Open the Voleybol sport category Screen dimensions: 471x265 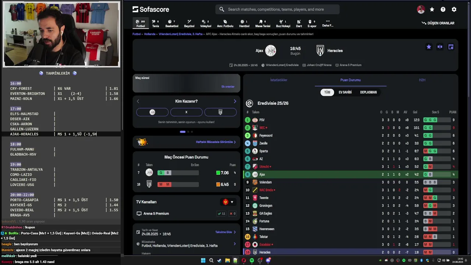point(206,24)
